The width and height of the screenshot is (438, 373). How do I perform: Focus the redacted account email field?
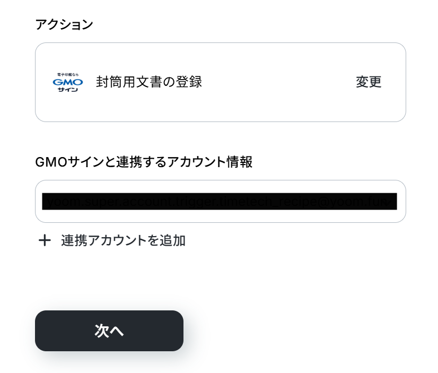coord(220,202)
